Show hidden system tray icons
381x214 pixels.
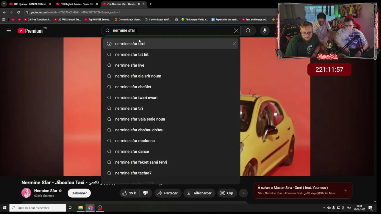pos(324,208)
